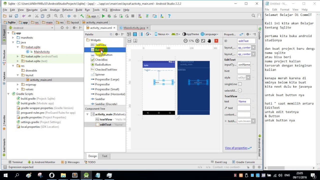Click the red warnings indicator showing 1
The image size is (320, 180).
pyautogui.click(x=216, y=41)
